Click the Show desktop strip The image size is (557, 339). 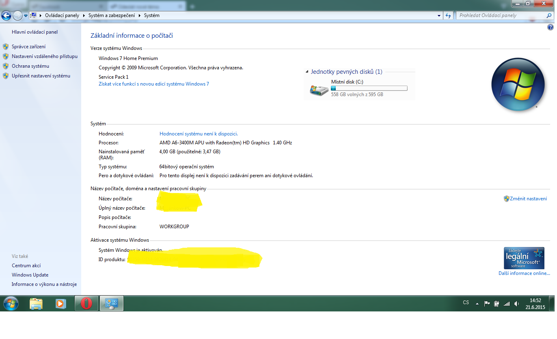pyautogui.click(x=552, y=303)
